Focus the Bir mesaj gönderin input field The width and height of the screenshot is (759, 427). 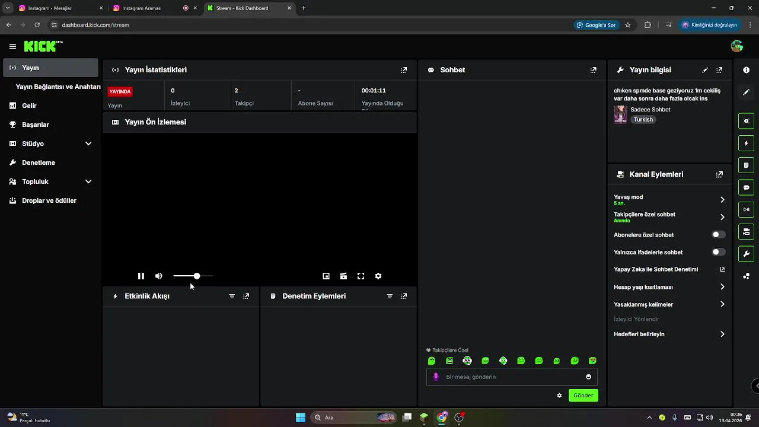tap(512, 377)
